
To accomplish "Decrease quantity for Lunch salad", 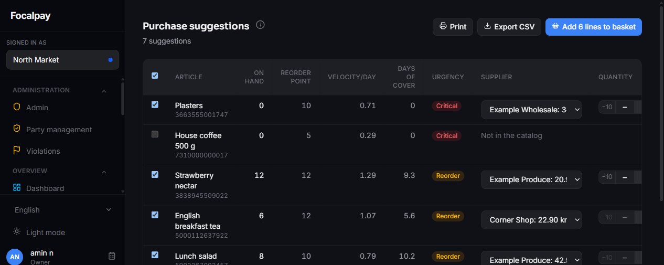I will pyautogui.click(x=625, y=258).
